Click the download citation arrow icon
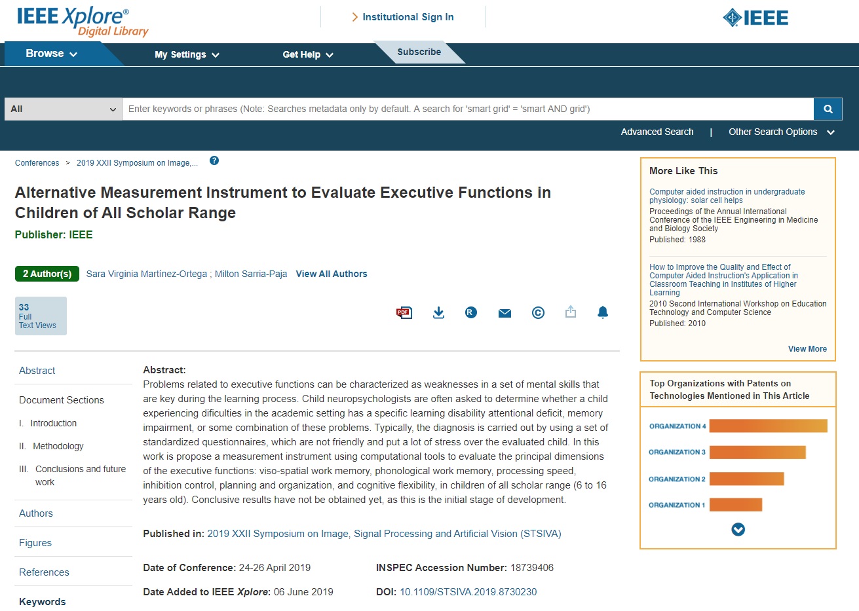This screenshot has height=611, width=859. [439, 313]
